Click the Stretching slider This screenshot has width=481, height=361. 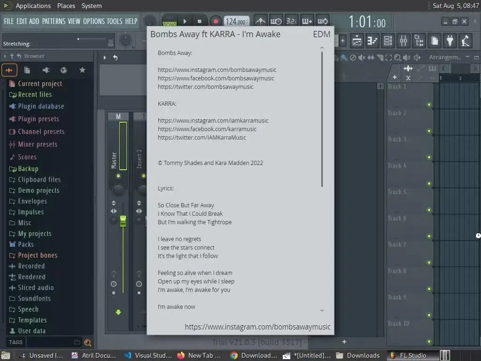pos(92,39)
